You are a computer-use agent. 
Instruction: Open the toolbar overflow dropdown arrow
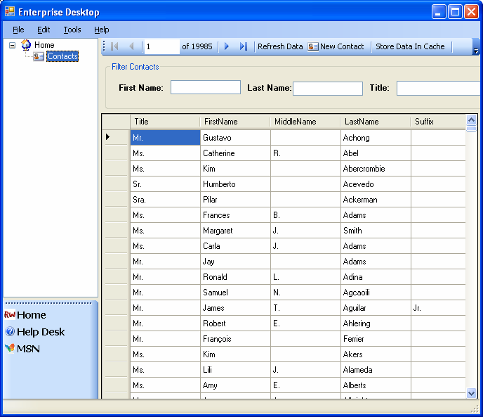pyautogui.click(x=476, y=51)
